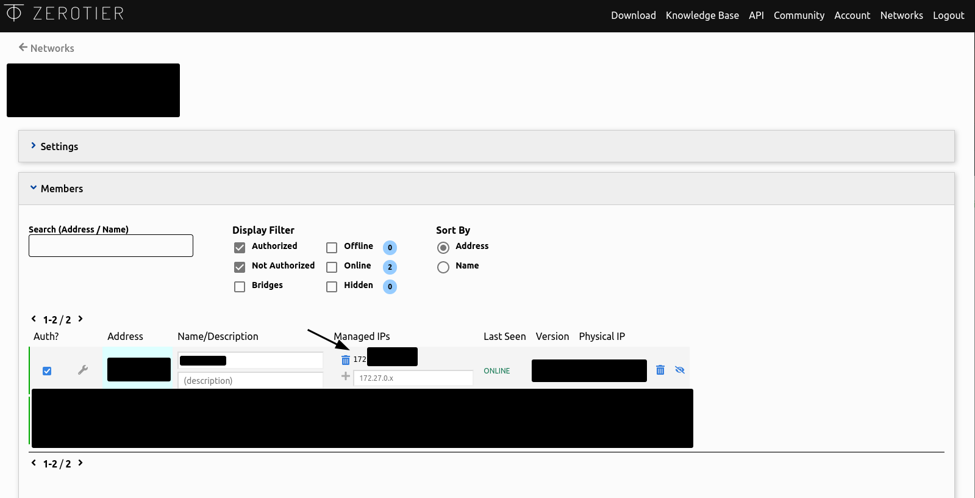Open the API menu item
975x498 pixels.
pos(756,15)
